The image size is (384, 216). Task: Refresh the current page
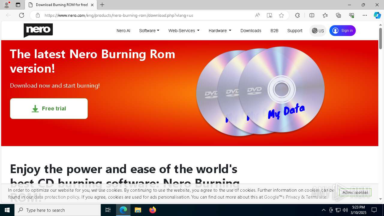22,15
